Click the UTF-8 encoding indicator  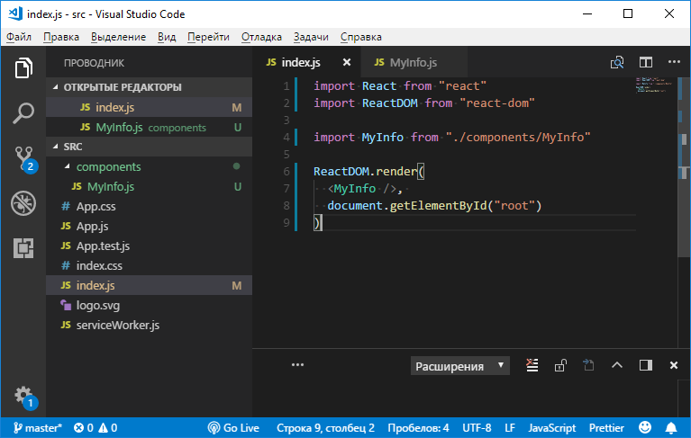click(x=477, y=427)
